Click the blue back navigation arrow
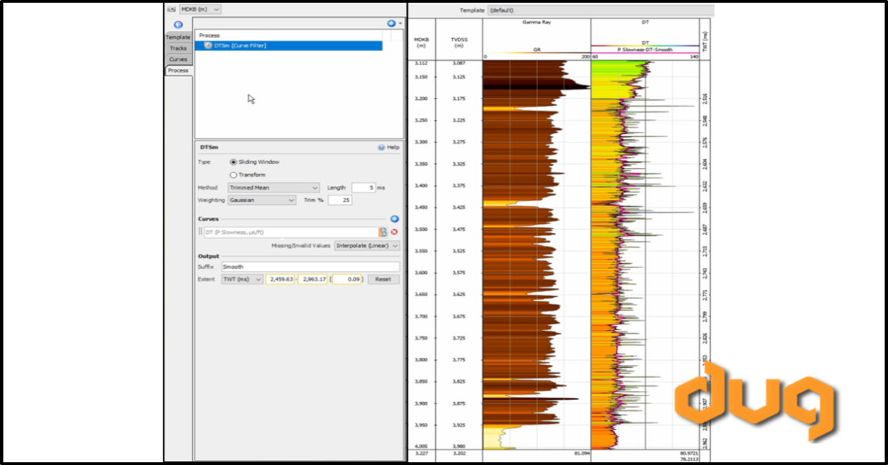The height and width of the screenshot is (465, 888). click(x=178, y=24)
